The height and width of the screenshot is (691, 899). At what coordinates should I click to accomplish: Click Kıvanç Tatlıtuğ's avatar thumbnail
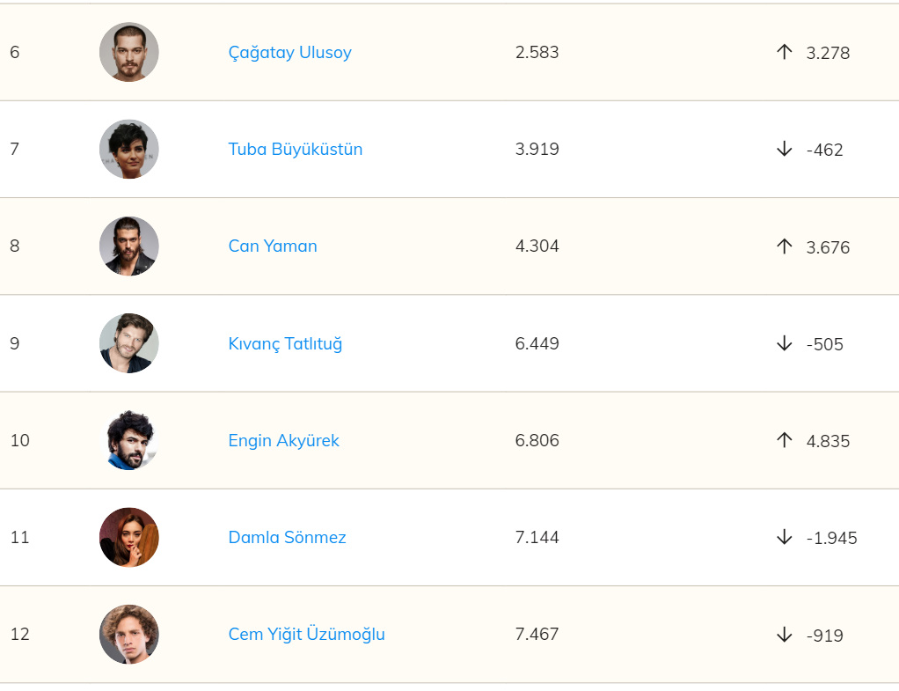[x=129, y=343]
